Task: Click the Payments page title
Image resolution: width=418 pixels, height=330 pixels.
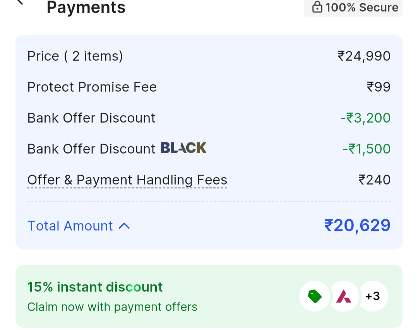Action: coord(86,7)
